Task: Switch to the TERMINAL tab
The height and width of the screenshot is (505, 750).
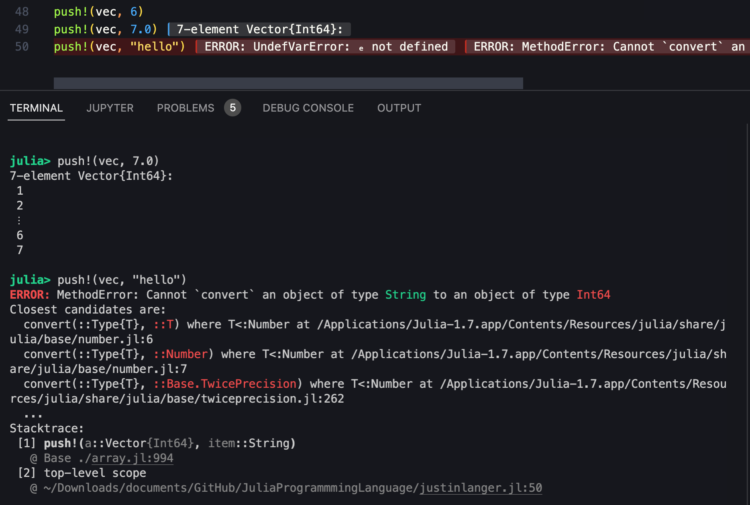Action: coord(36,108)
